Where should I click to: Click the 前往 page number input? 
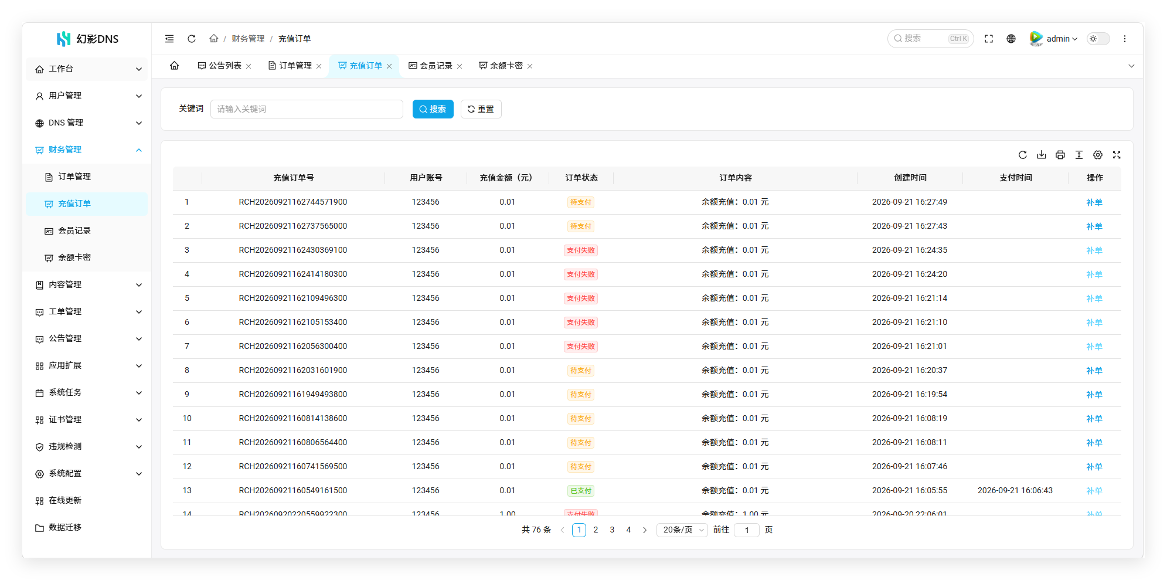click(x=747, y=530)
